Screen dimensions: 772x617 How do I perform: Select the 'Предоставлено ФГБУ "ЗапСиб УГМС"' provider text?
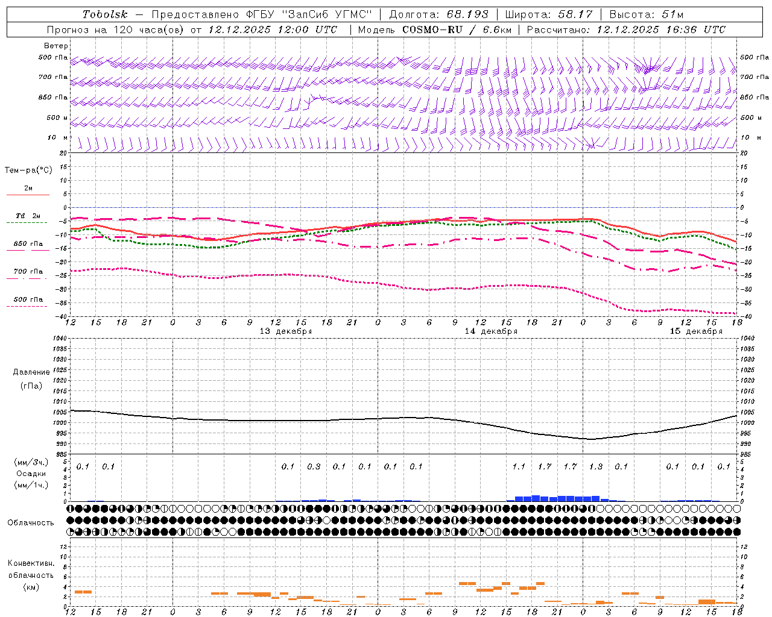pos(262,14)
